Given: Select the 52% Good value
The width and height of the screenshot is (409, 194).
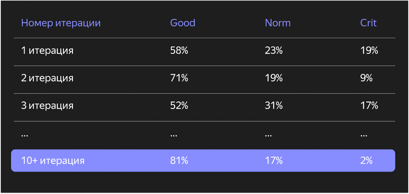Looking at the screenshot, I should coord(179,106).
